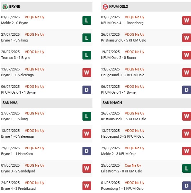Select the SÂN KHÁCH section header
Image resolution: width=191 pixels, height=193 pixels.
146,103
